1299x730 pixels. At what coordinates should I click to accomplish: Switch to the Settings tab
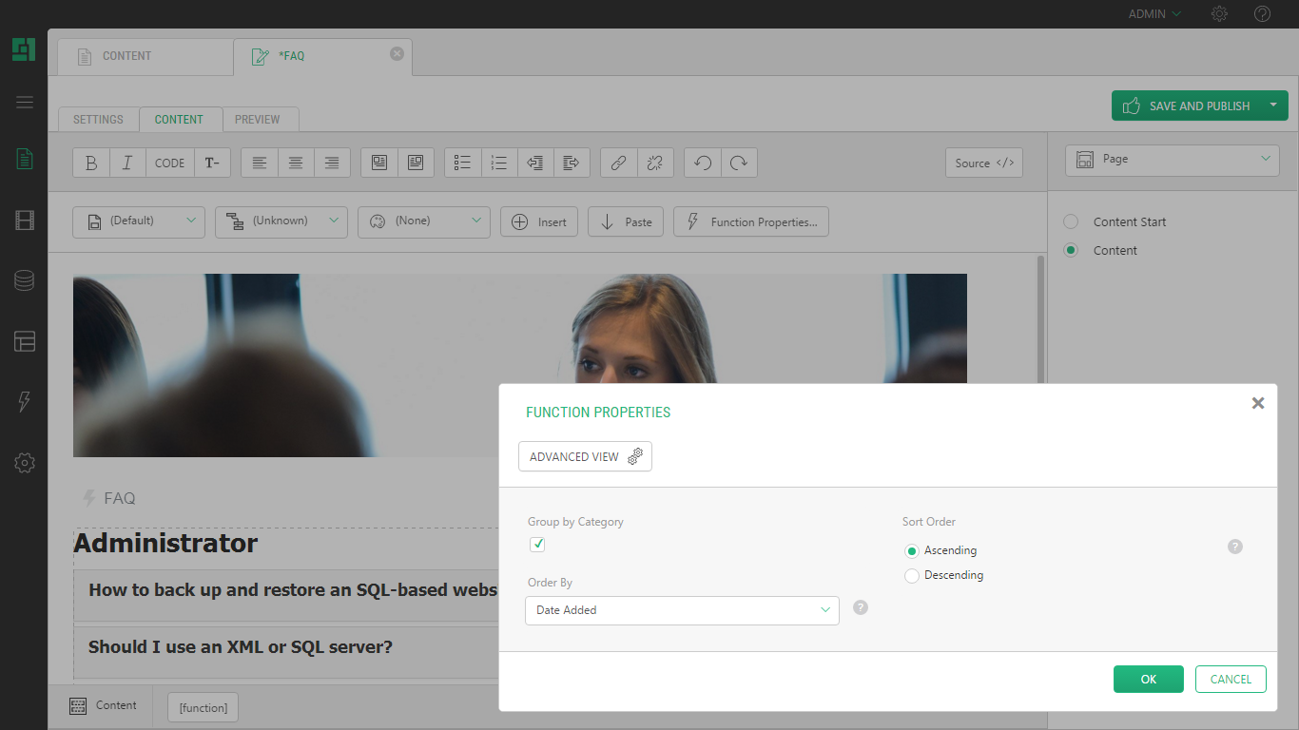click(98, 120)
